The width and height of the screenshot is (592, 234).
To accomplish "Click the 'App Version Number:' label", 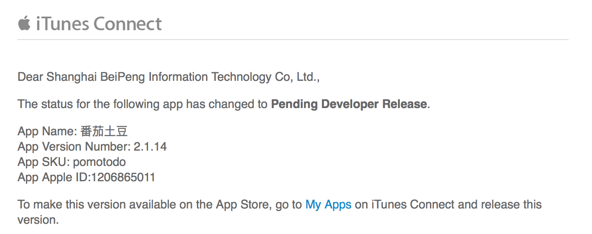I will point(74,147).
